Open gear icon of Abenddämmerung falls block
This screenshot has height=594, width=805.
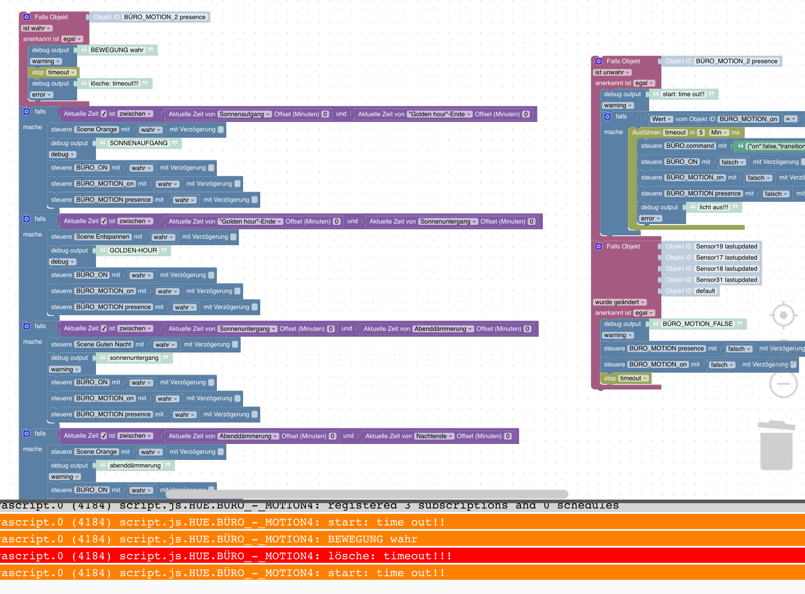tap(27, 433)
